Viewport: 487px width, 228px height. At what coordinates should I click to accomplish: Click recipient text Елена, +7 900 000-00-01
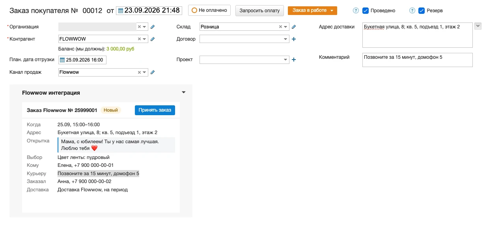coord(86,165)
